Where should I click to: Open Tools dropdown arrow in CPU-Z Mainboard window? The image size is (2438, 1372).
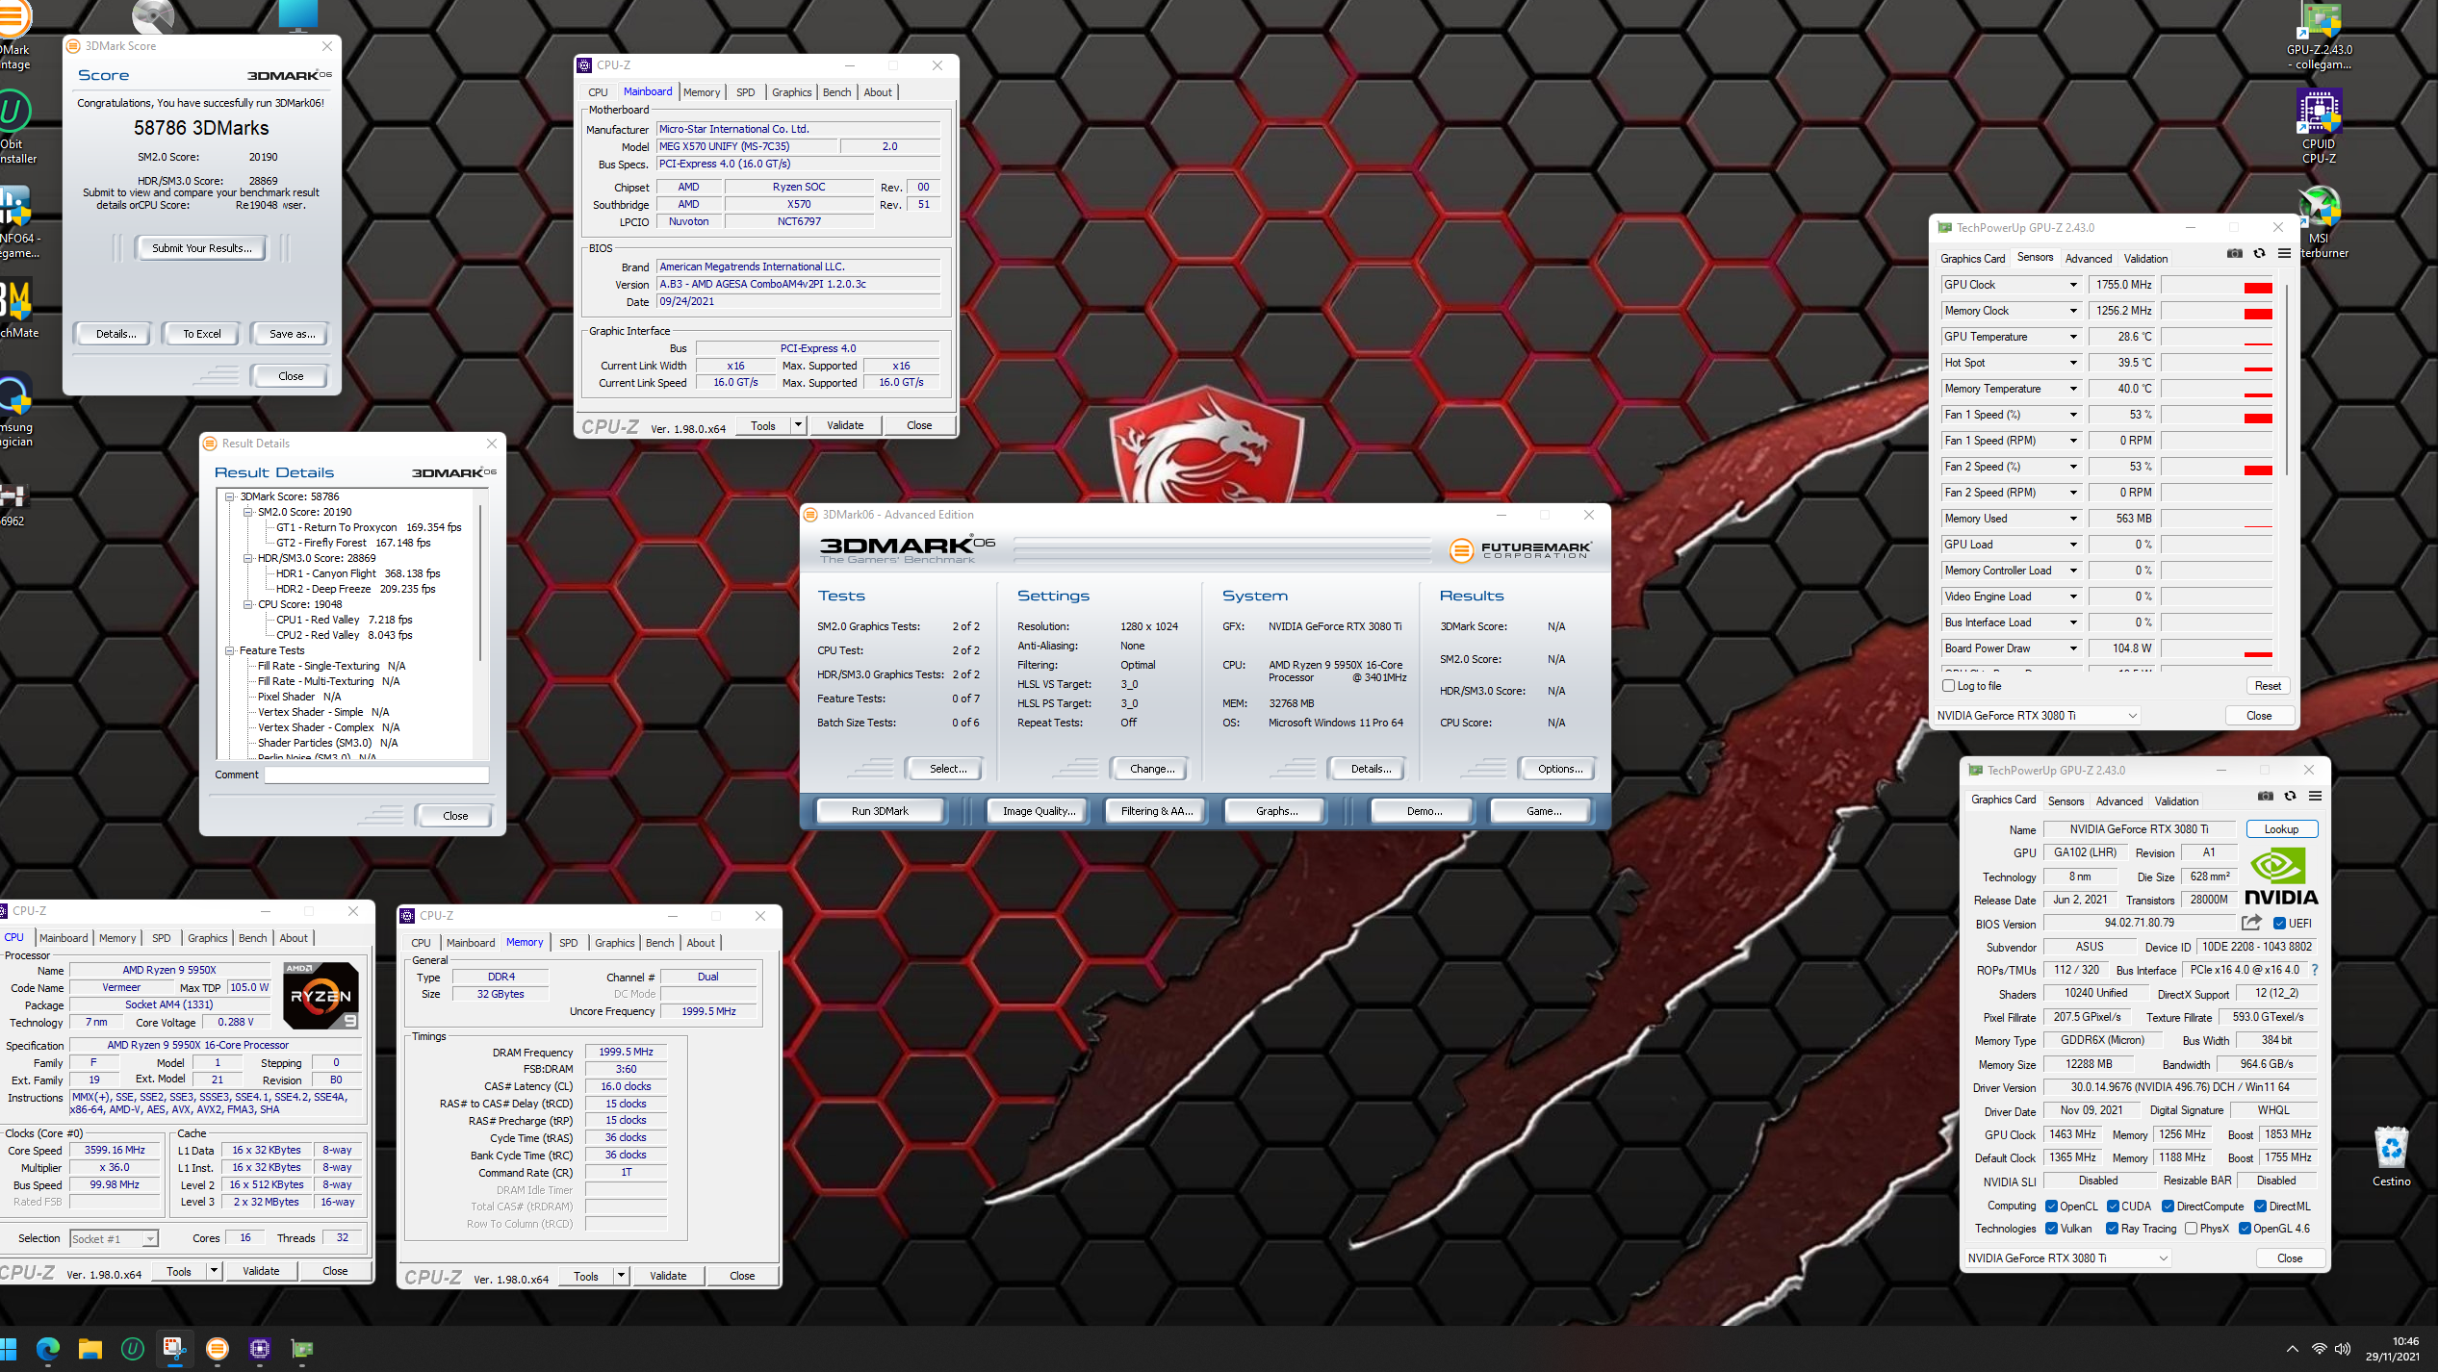[x=798, y=425]
